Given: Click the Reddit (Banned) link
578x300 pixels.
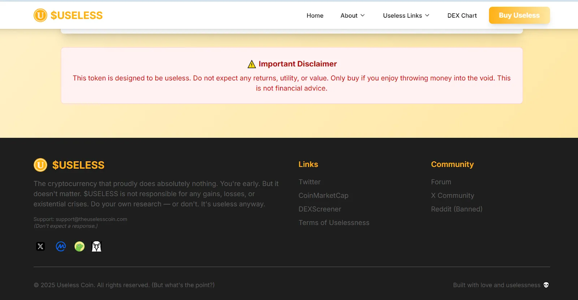Looking at the screenshot, I should (x=457, y=209).
